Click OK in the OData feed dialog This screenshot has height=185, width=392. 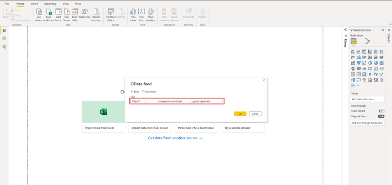240,114
